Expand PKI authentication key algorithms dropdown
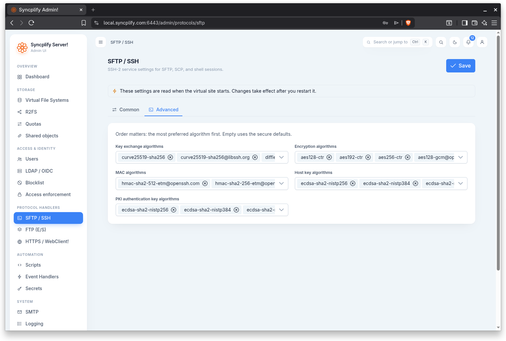The width and height of the screenshot is (506, 341). [281, 210]
